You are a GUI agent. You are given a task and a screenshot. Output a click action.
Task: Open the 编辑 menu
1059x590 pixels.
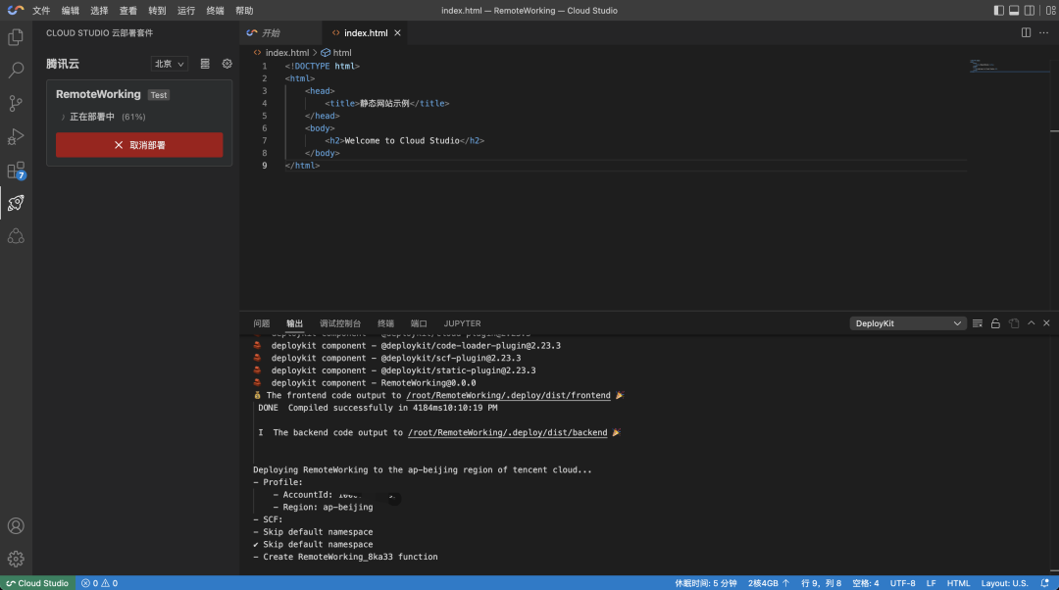(71, 10)
